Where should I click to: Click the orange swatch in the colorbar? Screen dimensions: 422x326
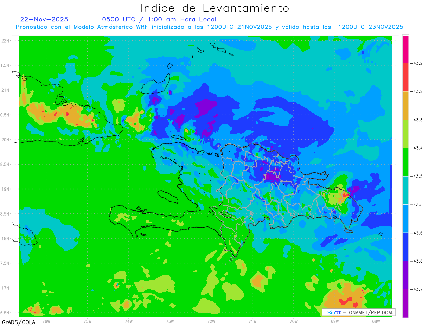(x=405, y=106)
